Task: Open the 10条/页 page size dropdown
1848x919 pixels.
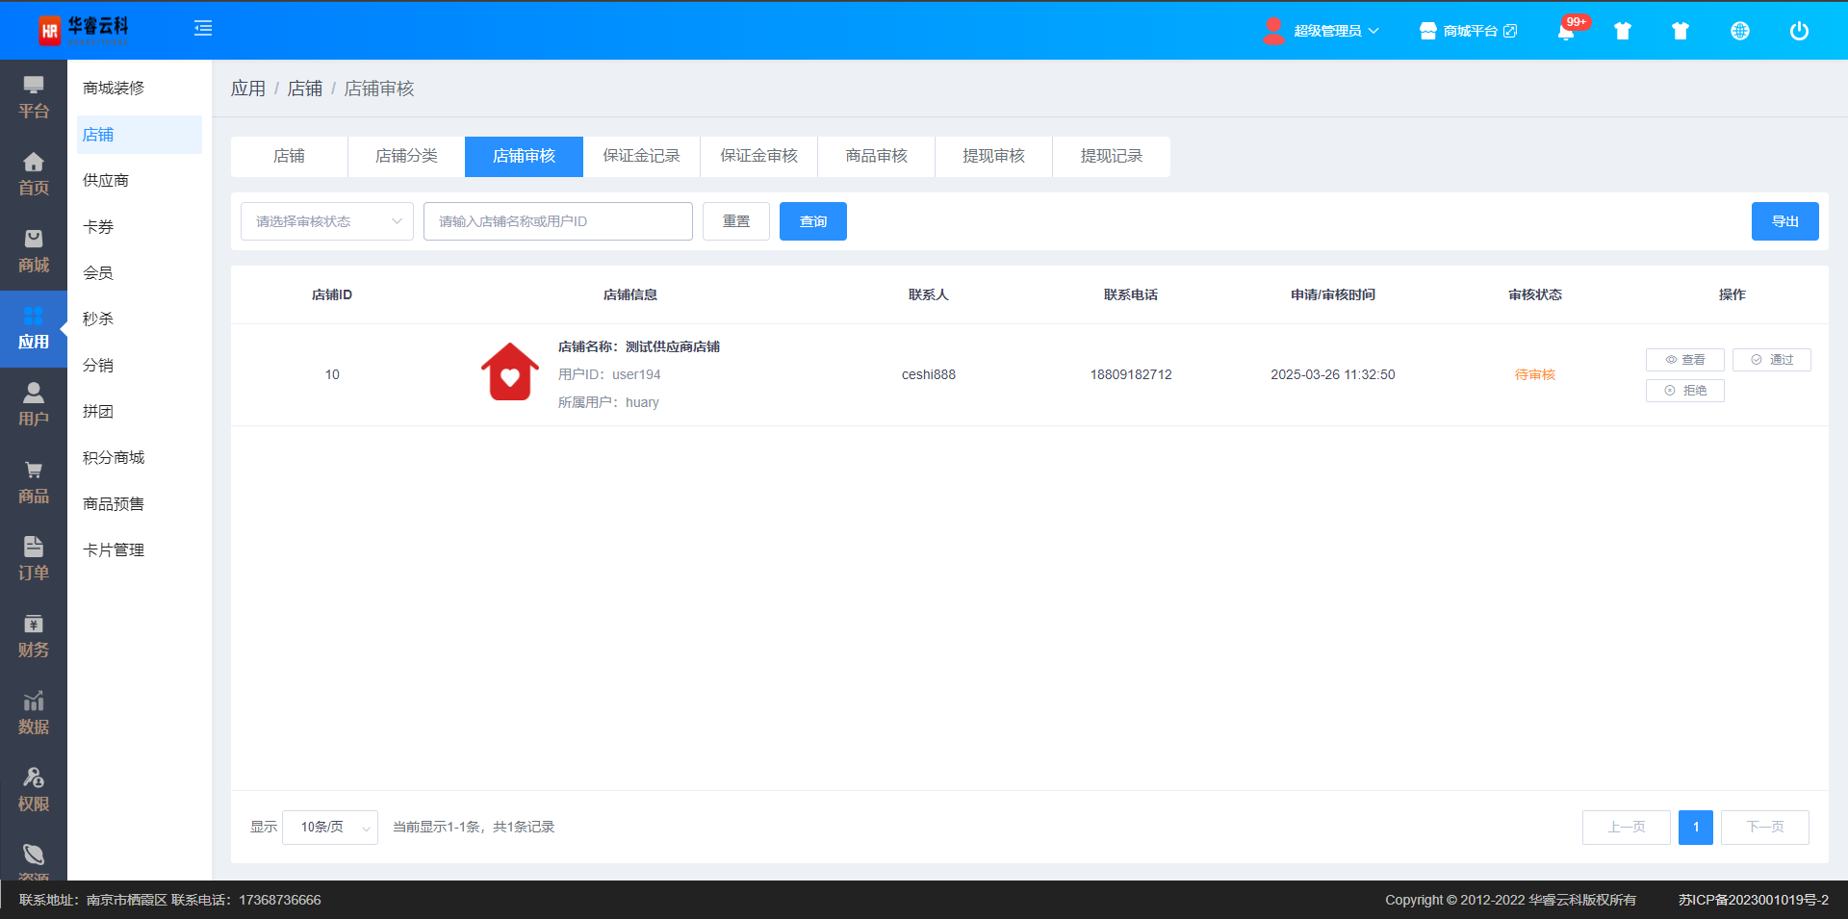Action: (330, 828)
